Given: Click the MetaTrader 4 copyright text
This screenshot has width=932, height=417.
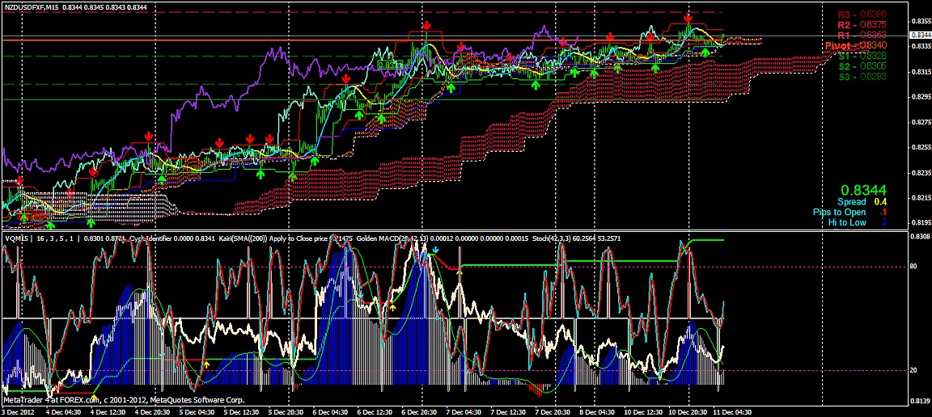Looking at the screenshot, I should (x=122, y=398).
